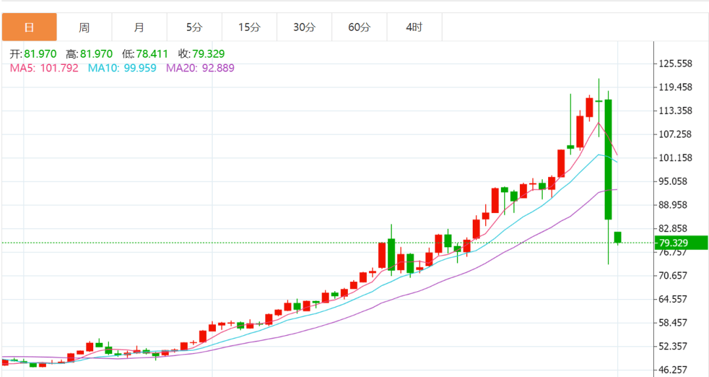Image resolution: width=709 pixels, height=377 pixels.
Task: Open the 月 monthly chart tab
Action: click(x=139, y=28)
